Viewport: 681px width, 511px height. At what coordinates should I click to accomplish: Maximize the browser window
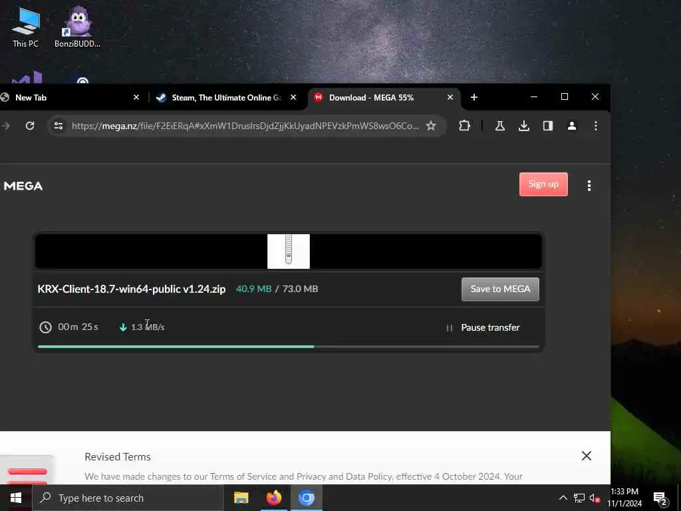click(564, 97)
